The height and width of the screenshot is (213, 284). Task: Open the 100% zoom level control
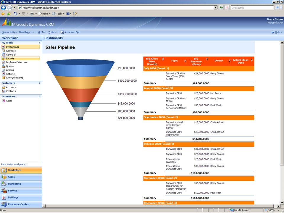(272, 210)
